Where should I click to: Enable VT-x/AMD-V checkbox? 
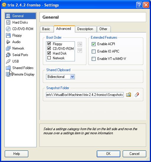pyautogui.click(x=93, y=59)
